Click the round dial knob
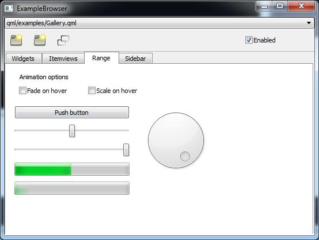Image resolution: width=319 pixels, height=240 pixels. point(176,140)
